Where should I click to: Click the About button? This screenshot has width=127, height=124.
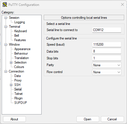tap(14, 119)
